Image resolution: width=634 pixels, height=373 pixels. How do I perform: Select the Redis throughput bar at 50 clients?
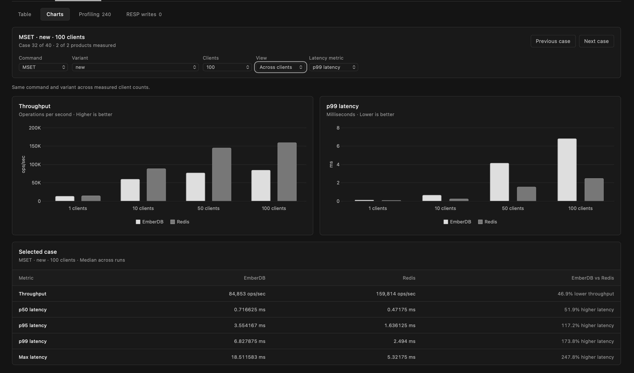click(222, 174)
